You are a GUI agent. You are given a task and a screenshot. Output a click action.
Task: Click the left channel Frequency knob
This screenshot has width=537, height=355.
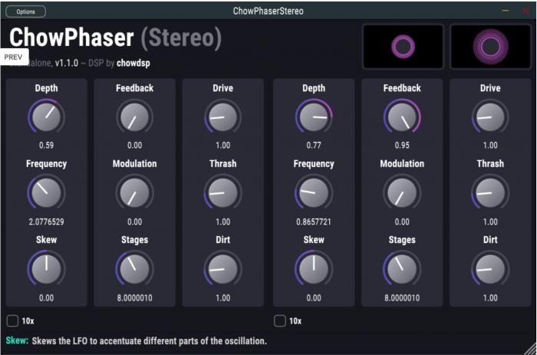tap(46, 192)
